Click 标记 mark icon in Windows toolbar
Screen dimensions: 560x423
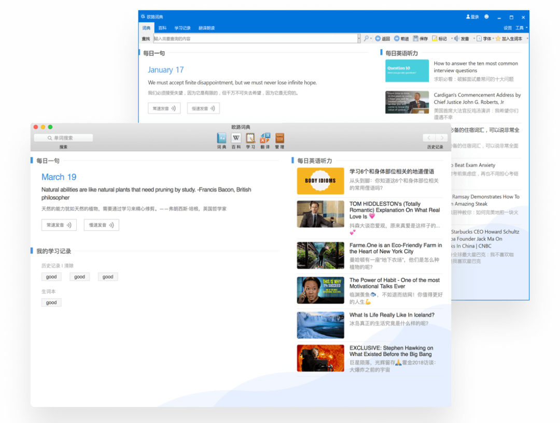[435, 38]
